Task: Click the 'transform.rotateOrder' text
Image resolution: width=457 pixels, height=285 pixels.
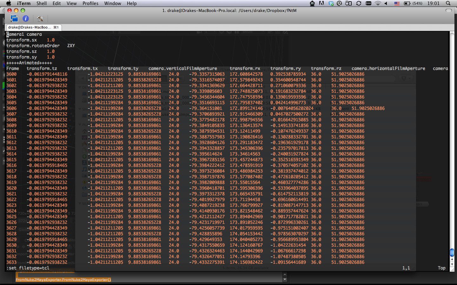Action: click(x=33, y=46)
